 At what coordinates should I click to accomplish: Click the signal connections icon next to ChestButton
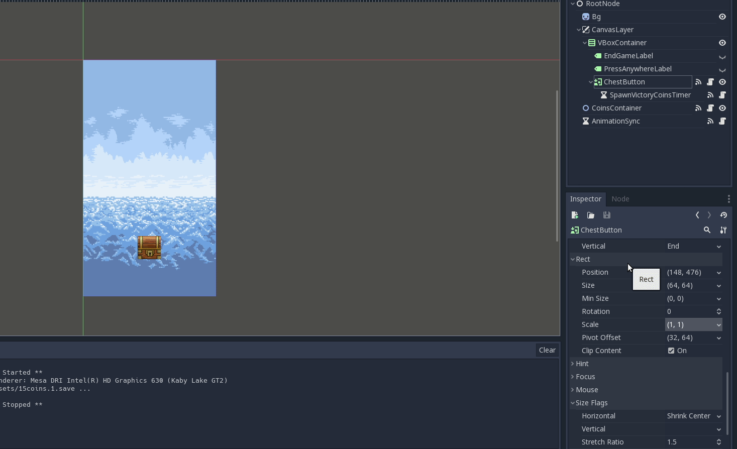[698, 82]
